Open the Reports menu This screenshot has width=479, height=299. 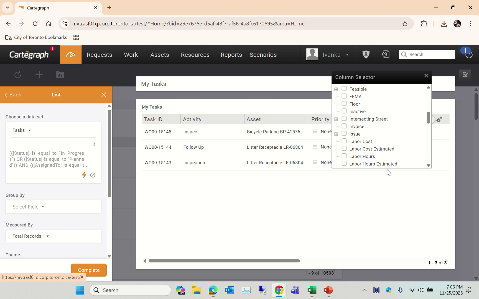pos(231,55)
